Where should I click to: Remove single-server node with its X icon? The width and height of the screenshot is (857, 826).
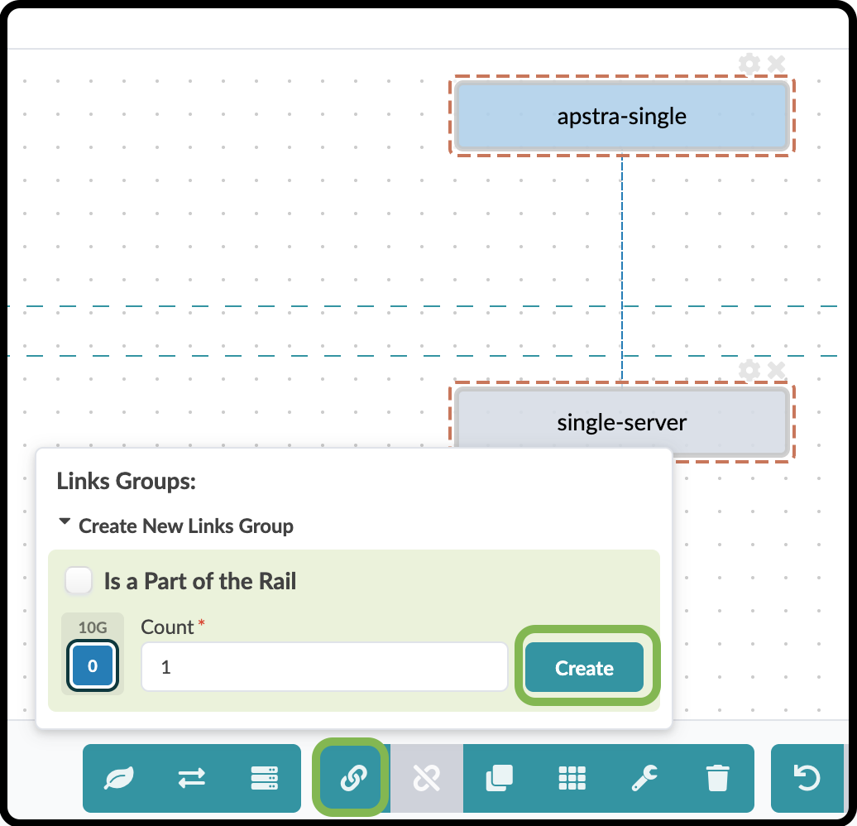[776, 370]
